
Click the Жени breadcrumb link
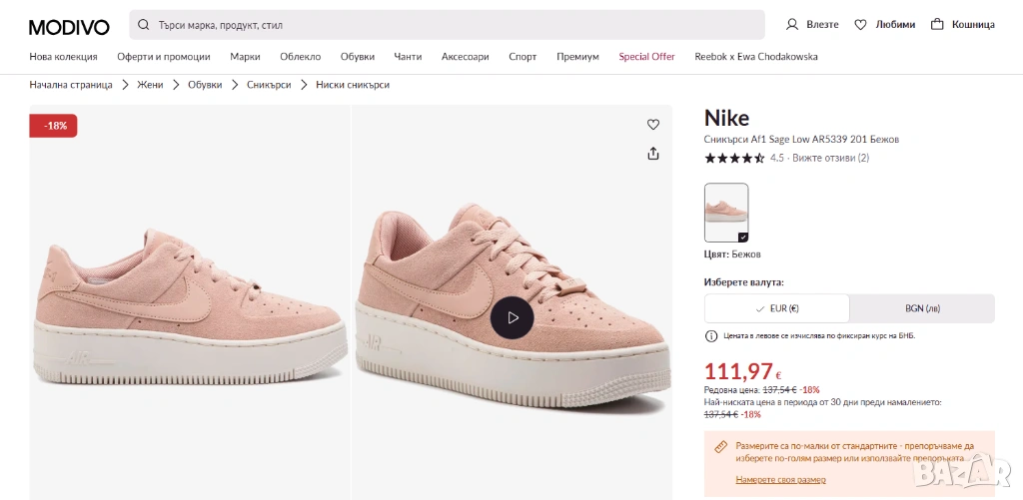coord(150,85)
